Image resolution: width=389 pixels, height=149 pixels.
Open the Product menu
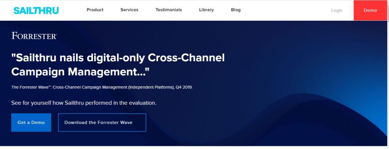pyautogui.click(x=95, y=10)
